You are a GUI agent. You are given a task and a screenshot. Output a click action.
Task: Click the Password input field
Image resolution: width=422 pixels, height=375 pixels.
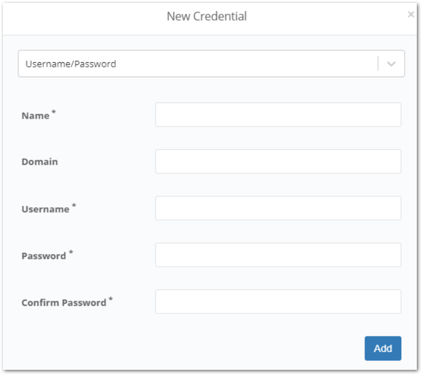[x=278, y=255]
